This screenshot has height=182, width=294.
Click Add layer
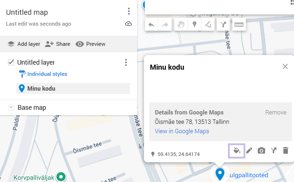pyautogui.click(x=24, y=44)
